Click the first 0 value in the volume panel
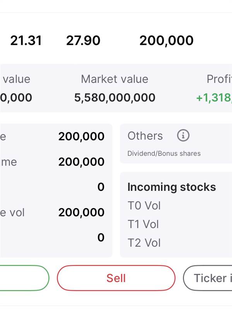 (101, 187)
